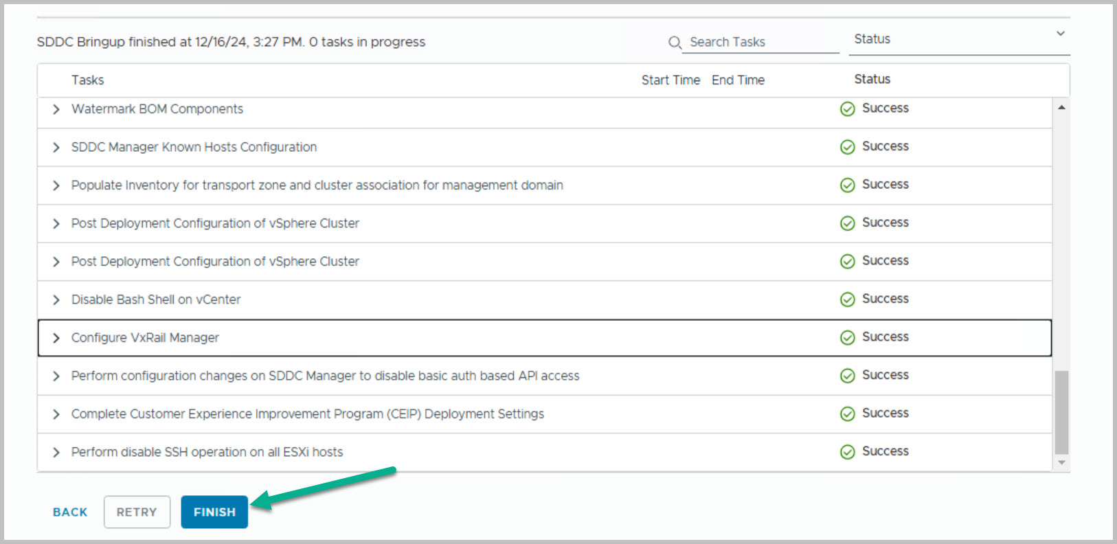
Task: Click success icon for Disable Bash Shell
Action: (848, 299)
